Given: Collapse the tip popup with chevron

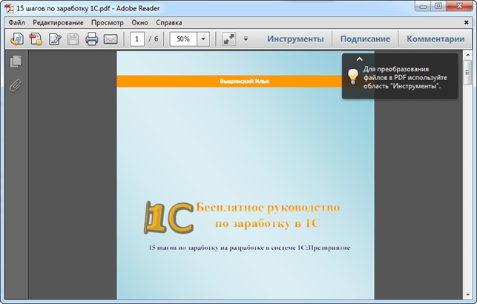Looking at the screenshot, I should point(360,59).
